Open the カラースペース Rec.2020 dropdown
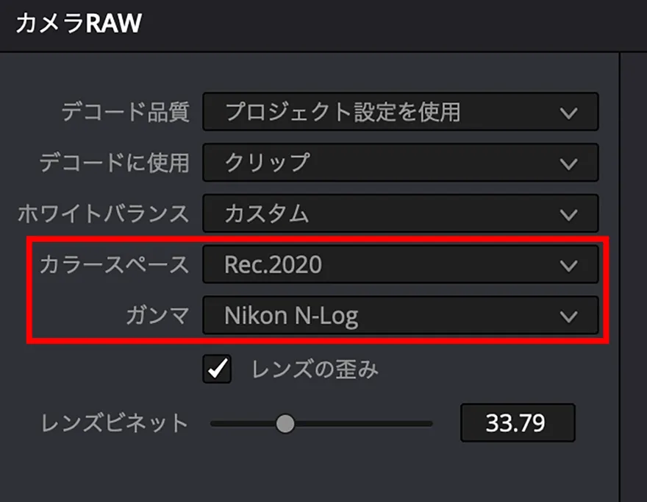The height and width of the screenshot is (502, 647). [399, 265]
